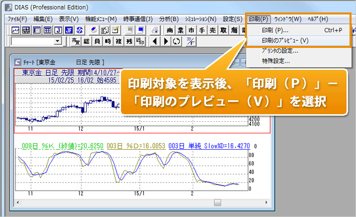Choose 印刷 (P)... from the print menu
356x217 pixels.
coord(275,30)
